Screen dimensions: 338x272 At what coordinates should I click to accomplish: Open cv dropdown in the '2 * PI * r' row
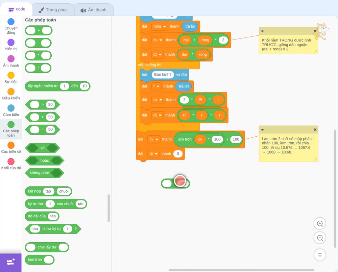point(158,100)
